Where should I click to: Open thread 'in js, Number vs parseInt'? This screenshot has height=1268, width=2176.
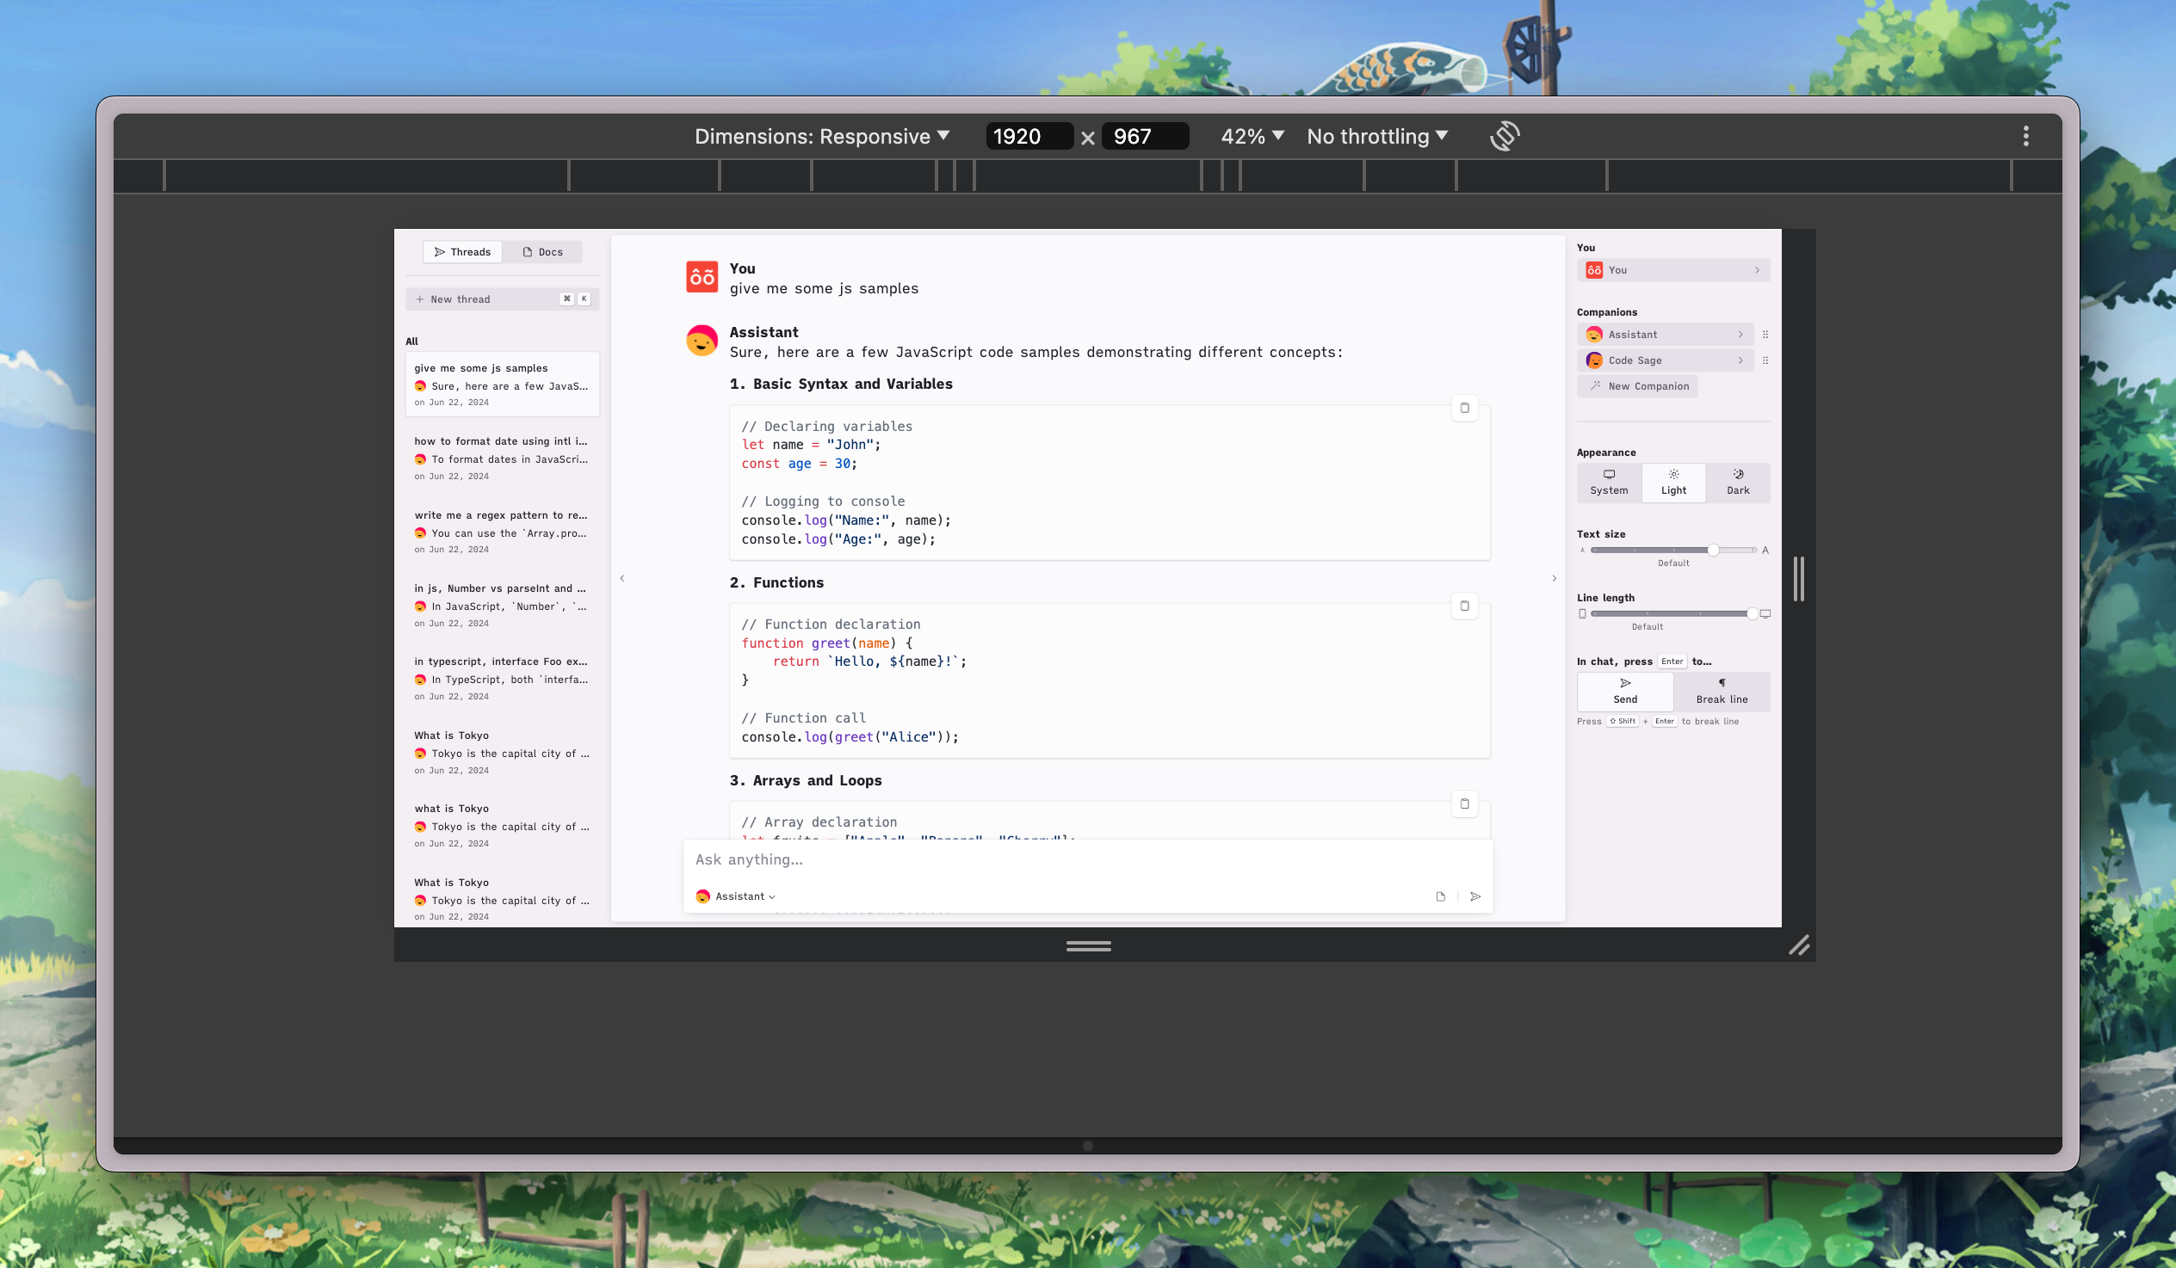pos(502,605)
